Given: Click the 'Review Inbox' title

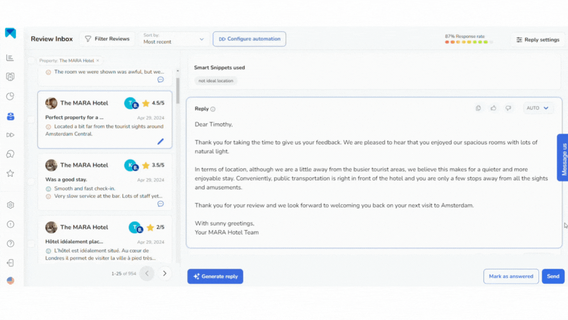Looking at the screenshot, I should 52,39.
